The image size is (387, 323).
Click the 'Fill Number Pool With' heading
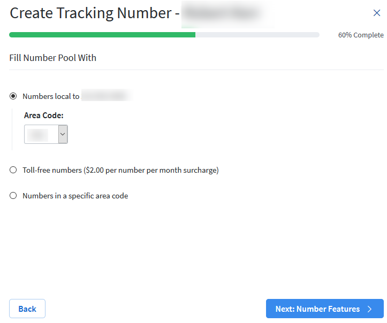(52, 58)
